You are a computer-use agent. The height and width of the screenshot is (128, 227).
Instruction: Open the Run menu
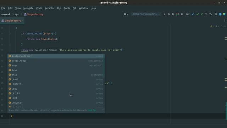(59, 8)
